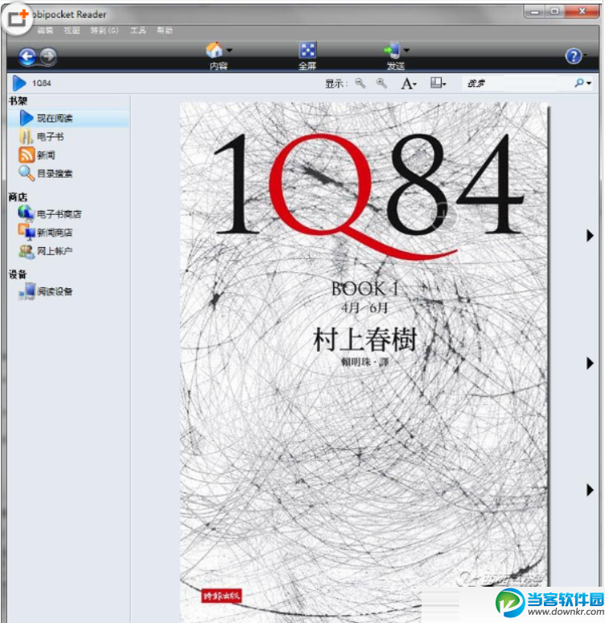Screen dimensions: 605x623
Task: Select 阅读设备 under devices
Action: 45,291
